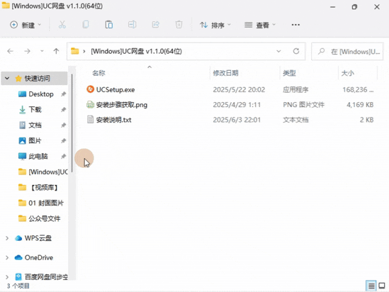Open Desktop in quick access
The height and width of the screenshot is (292, 389).
pos(41,94)
